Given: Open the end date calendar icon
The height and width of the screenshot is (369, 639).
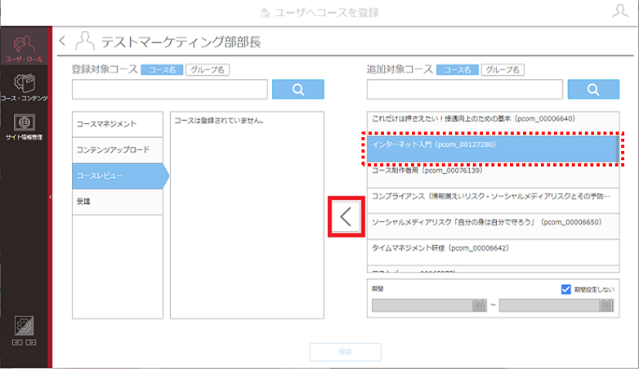Looking at the screenshot, I should (606, 305).
